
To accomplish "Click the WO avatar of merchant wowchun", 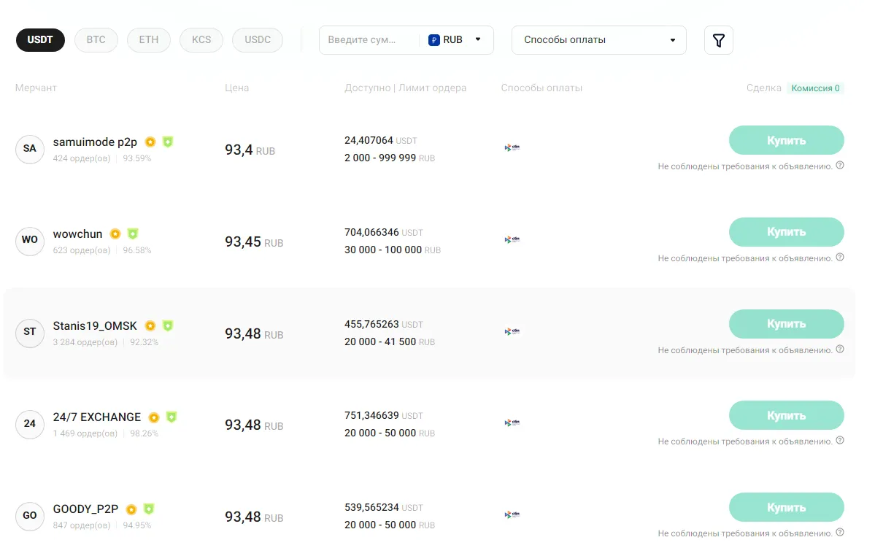I will point(29,241).
